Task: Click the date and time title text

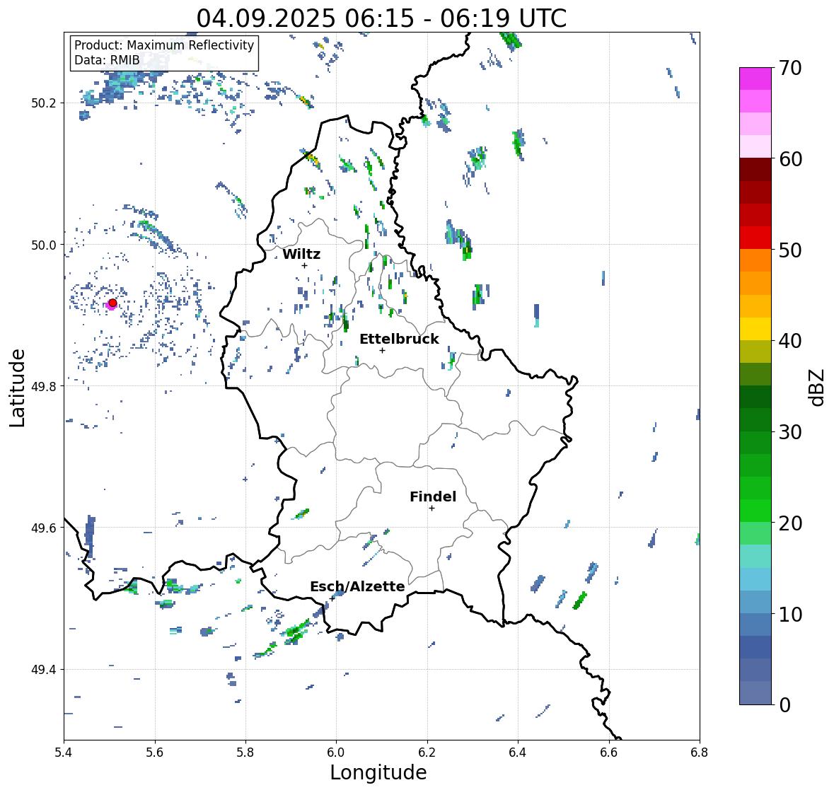Action: click(381, 18)
